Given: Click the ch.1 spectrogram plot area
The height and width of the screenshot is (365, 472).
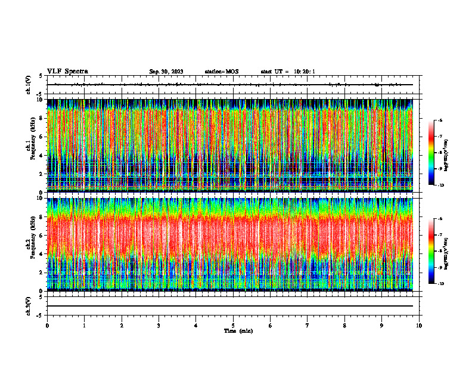Looking at the screenshot, I should tap(230, 146).
